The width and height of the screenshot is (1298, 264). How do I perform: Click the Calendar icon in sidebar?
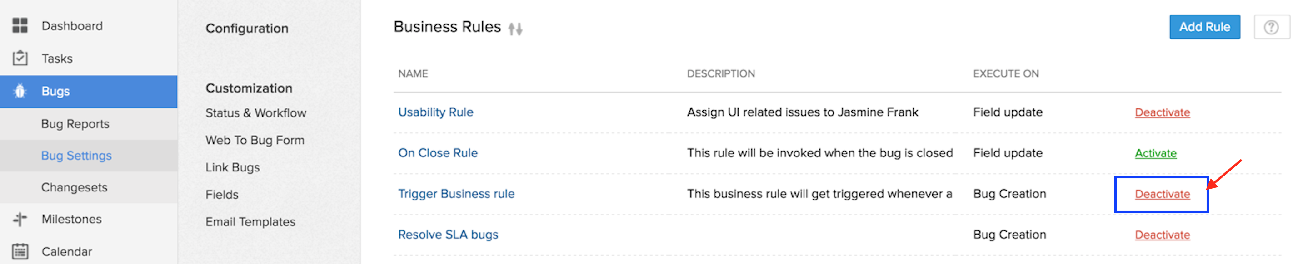pos(20,251)
